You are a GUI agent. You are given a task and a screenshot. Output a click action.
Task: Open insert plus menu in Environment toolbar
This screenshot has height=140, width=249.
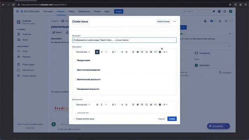pos(165,105)
